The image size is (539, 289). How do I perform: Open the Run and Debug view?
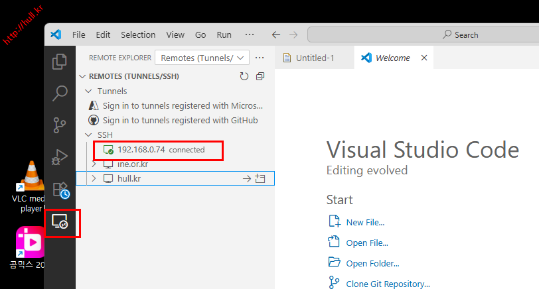click(x=60, y=157)
